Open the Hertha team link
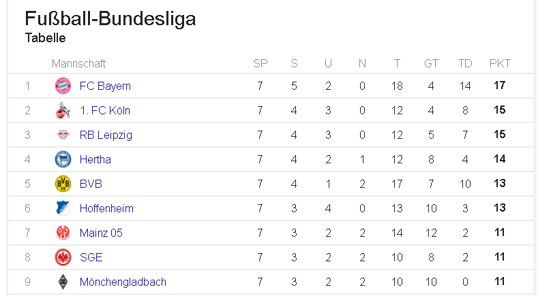Image resolution: width=551 pixels, height=296 pixels. pyautogui.click(x=95, y=160)
